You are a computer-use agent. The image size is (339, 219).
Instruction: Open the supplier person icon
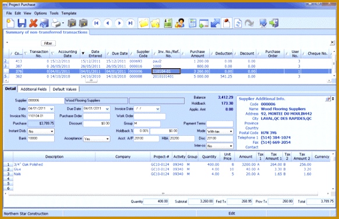(180, 23)
